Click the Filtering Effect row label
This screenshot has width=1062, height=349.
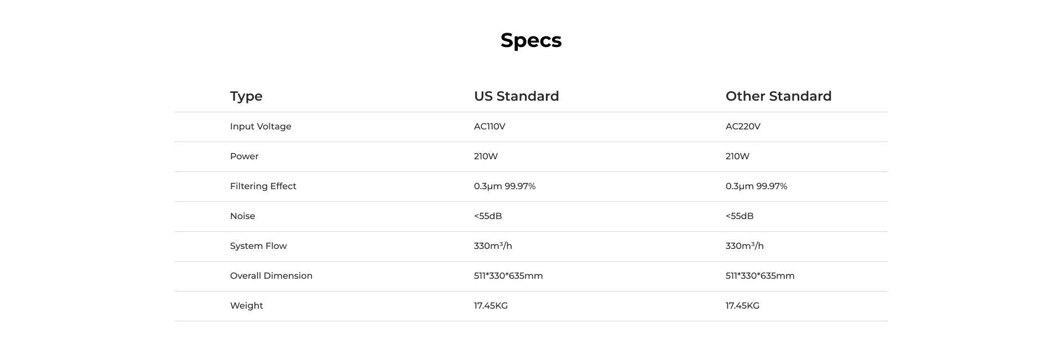coord(263,186)
